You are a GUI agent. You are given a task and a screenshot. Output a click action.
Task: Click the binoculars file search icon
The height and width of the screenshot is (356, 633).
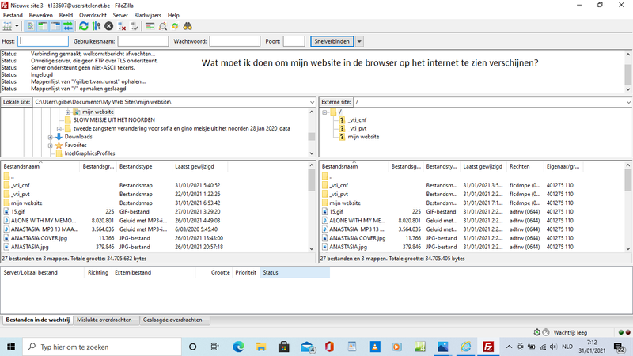(188, 25)
